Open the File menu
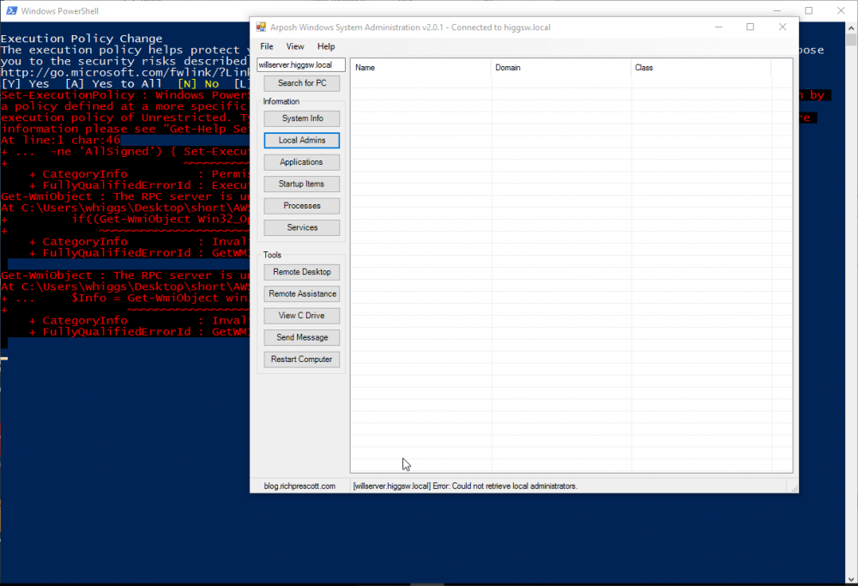 [x=267, y=46]
